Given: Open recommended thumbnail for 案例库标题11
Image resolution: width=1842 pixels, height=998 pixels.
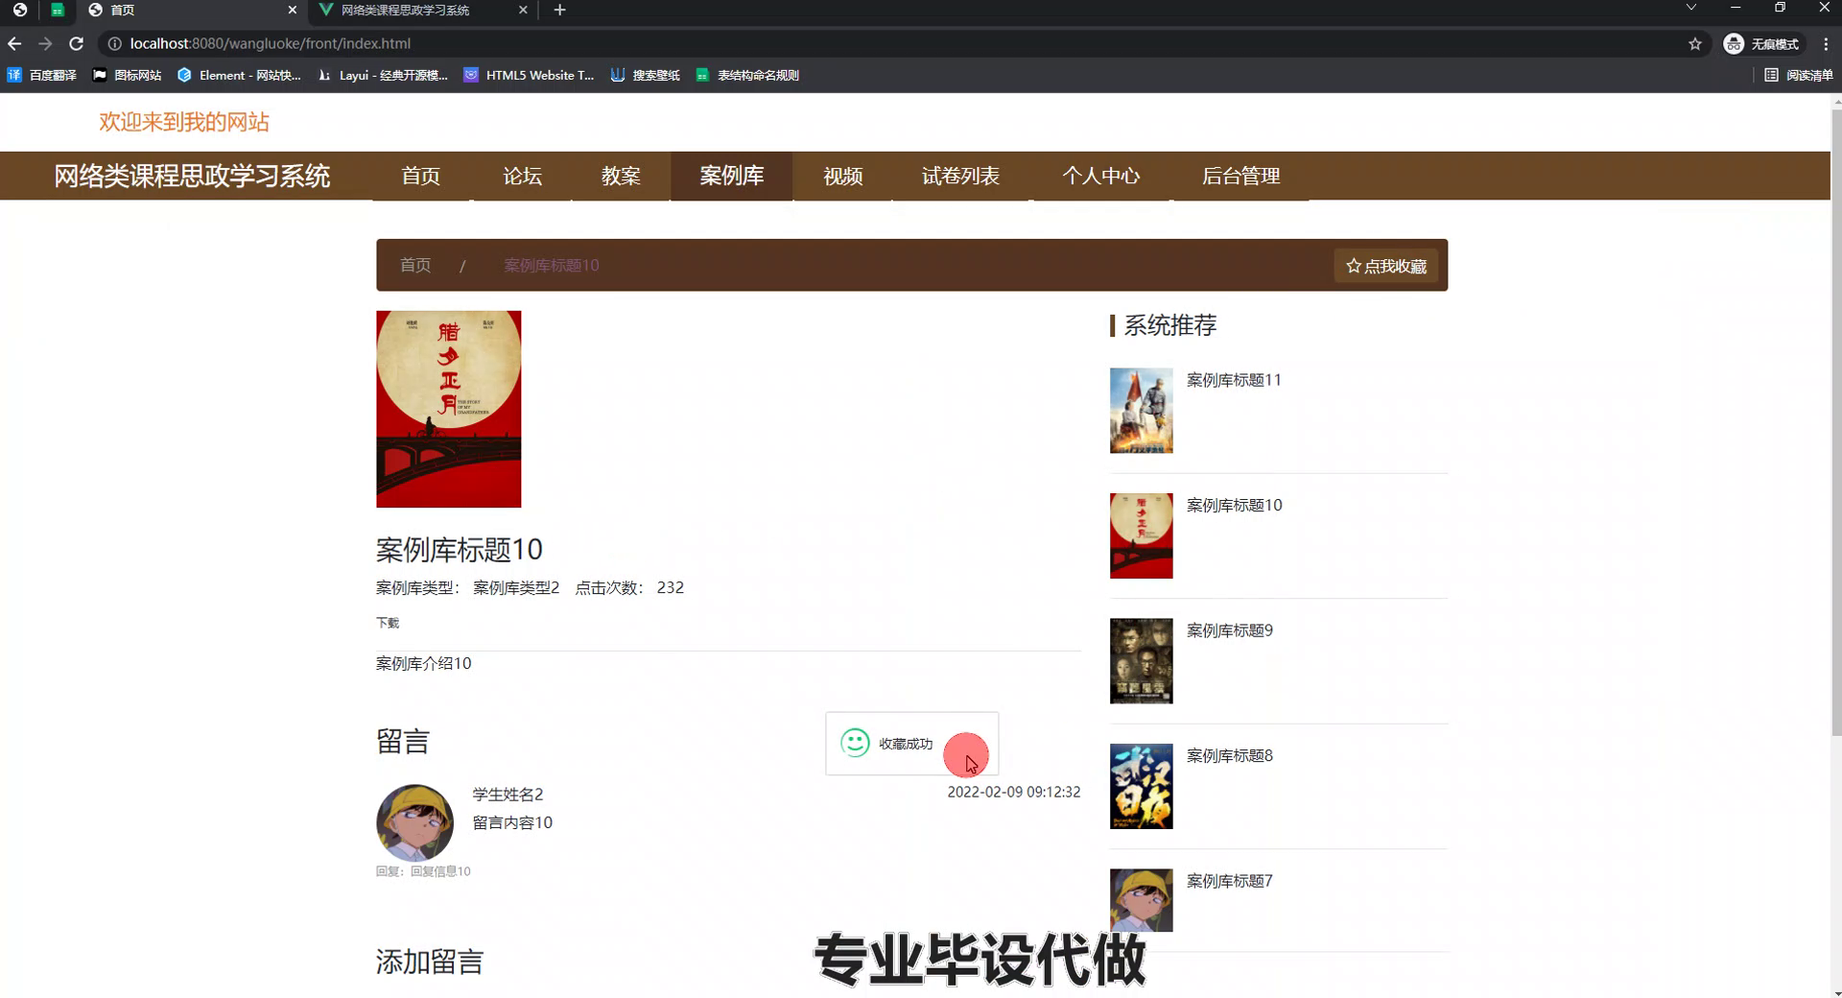Looking at the screenshot, I should pos(1141,411).
